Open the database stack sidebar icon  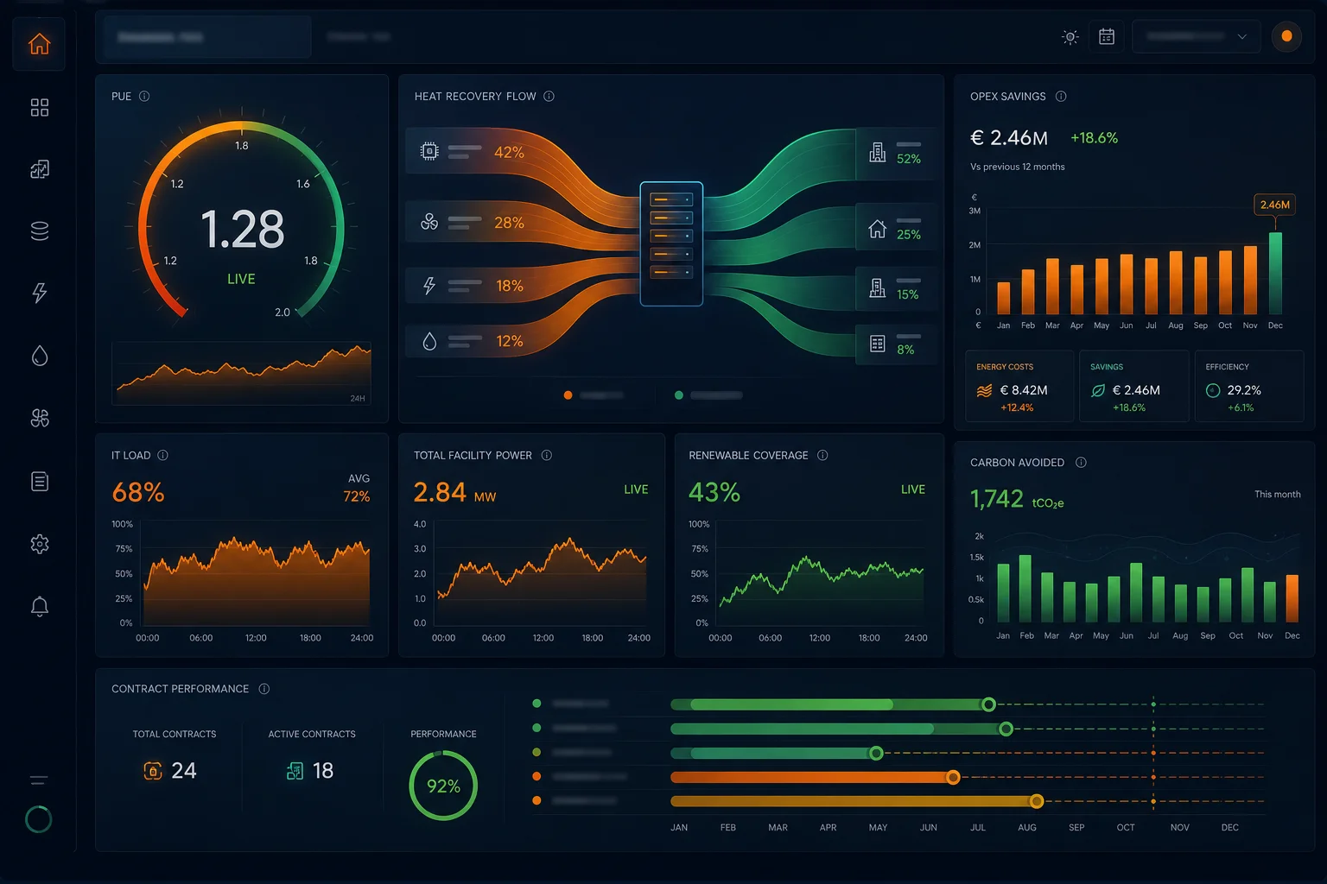(x=40, y=231)
